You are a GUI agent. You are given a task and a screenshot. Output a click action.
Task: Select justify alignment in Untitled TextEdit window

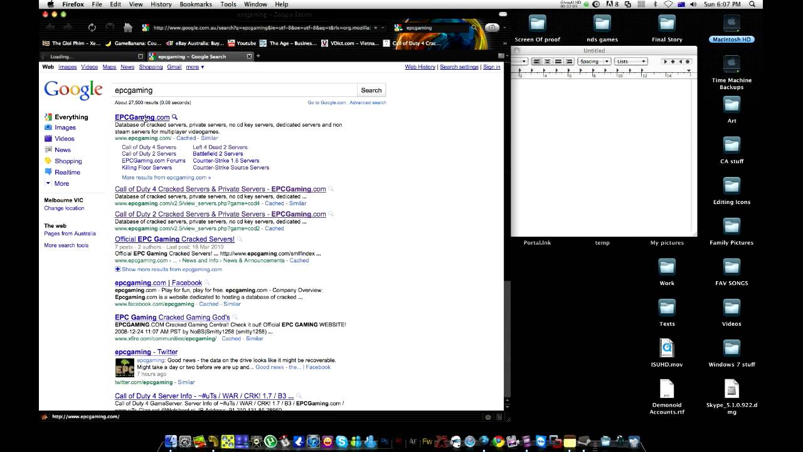558,62
